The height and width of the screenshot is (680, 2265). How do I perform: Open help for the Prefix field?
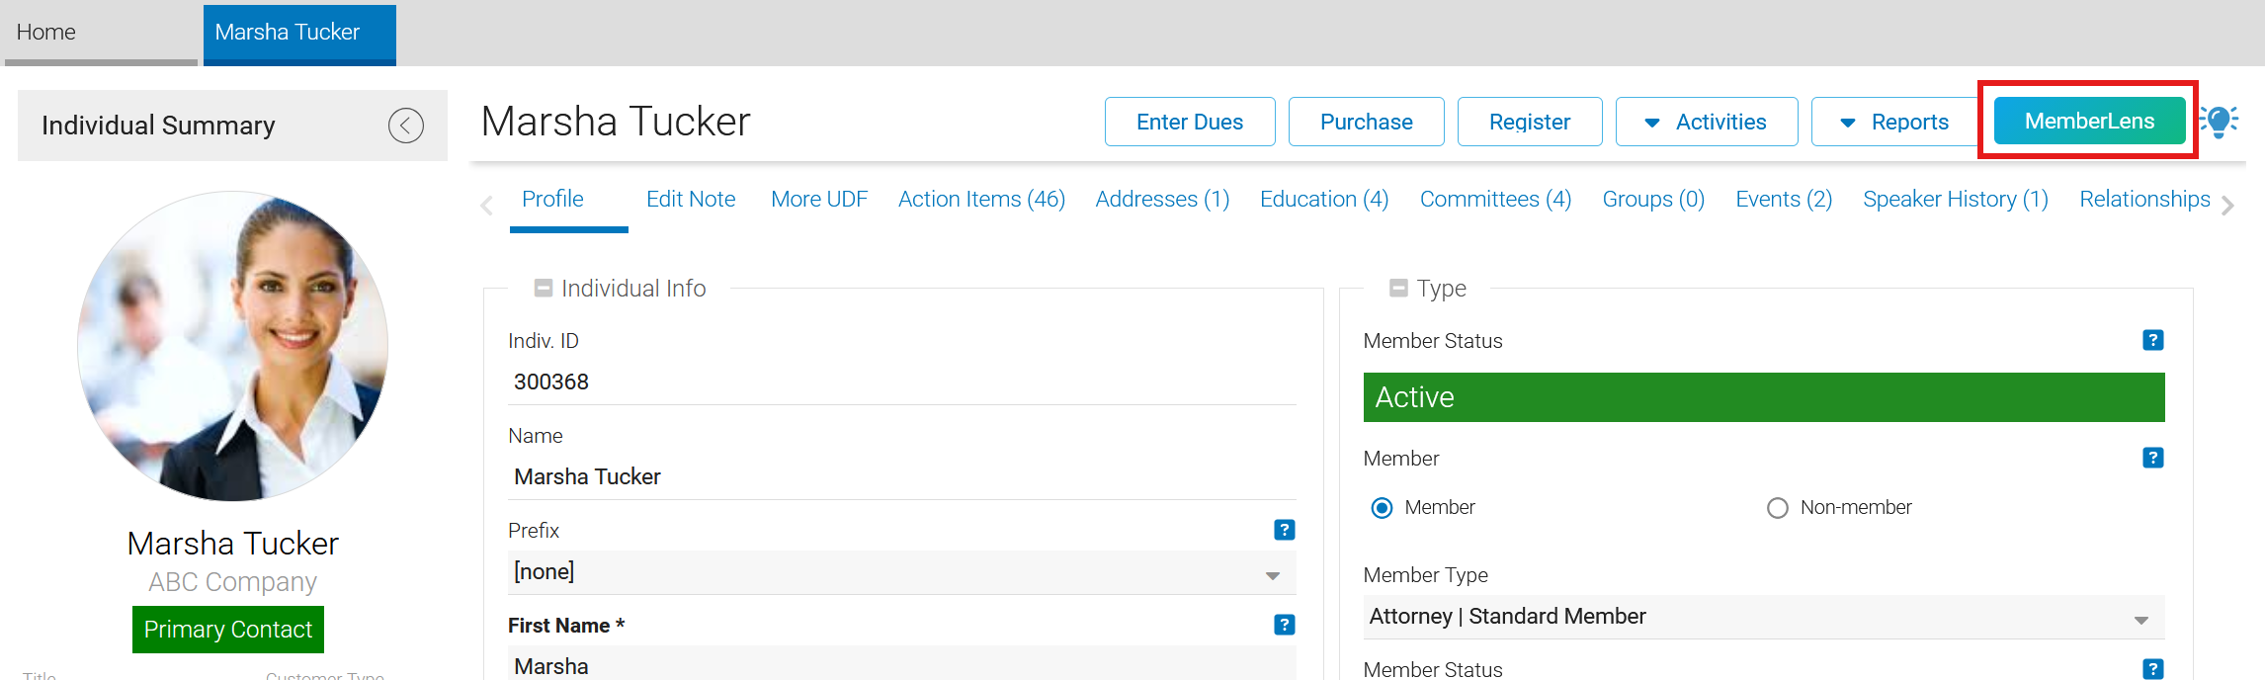pyautogui.click(x=1285, y=530)
